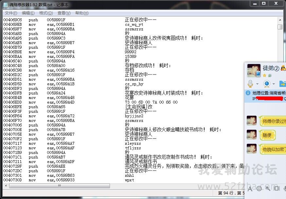Click the green circular icon beside the star
The width and height of the screenshot is (286, 199).
click(x=270, y=75)
